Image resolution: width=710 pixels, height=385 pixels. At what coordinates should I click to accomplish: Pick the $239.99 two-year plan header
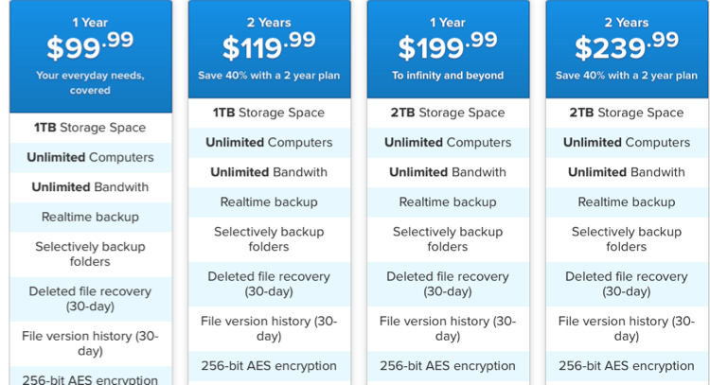(x=627, y=44)
